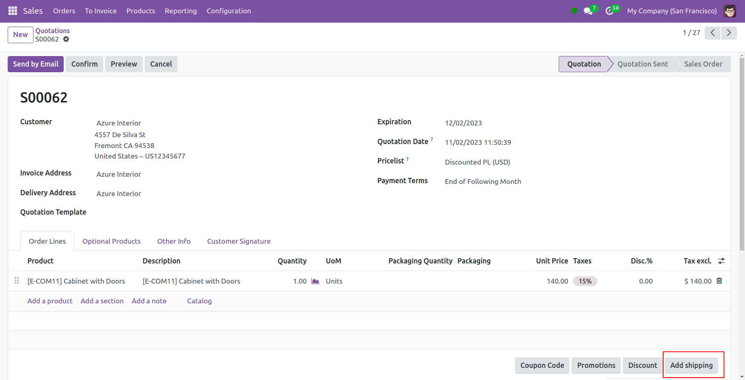Click the forecast chart icon beside quantity
745x380 pixels.
click(315, 281)
